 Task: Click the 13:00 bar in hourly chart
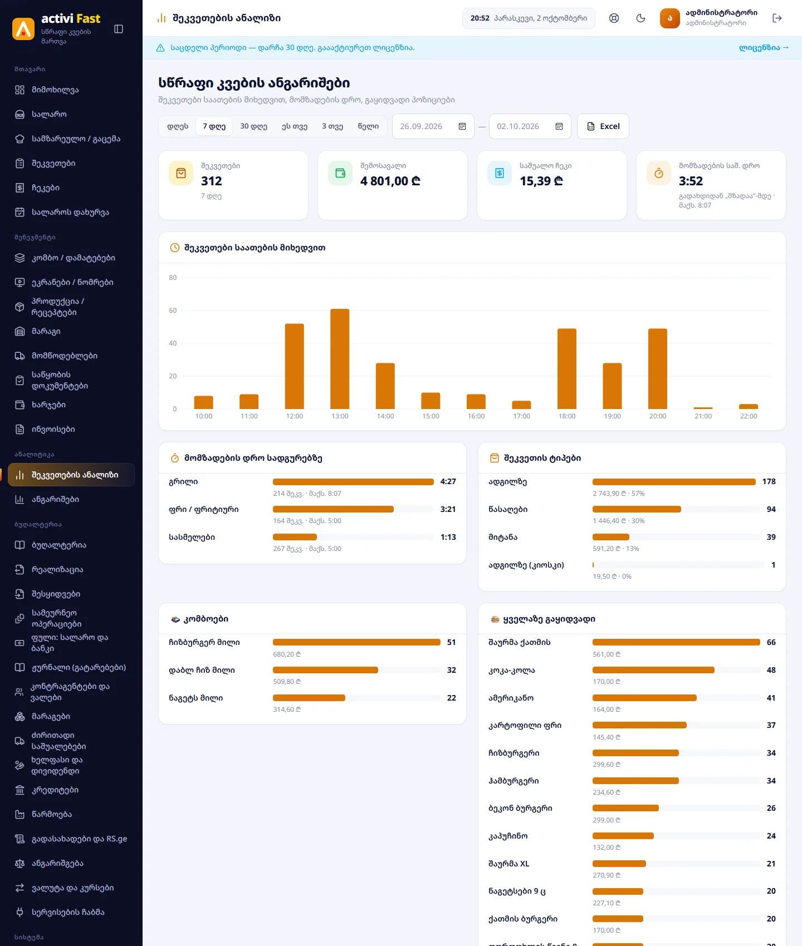tap(340, 359)
